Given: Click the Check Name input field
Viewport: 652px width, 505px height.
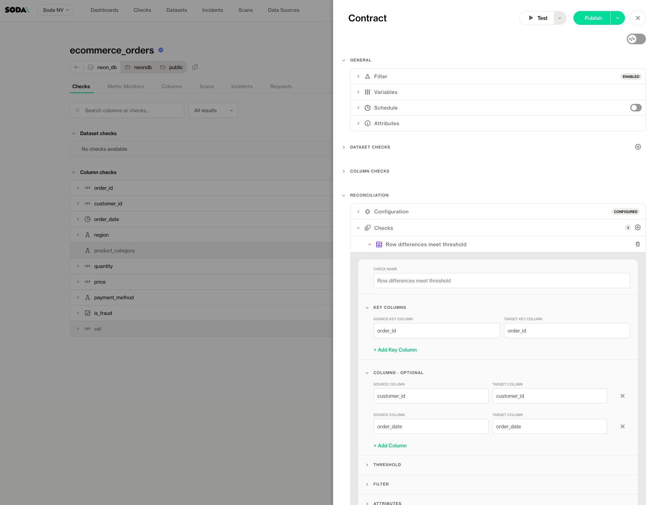Looking at the screenshot, I should 501,281.
